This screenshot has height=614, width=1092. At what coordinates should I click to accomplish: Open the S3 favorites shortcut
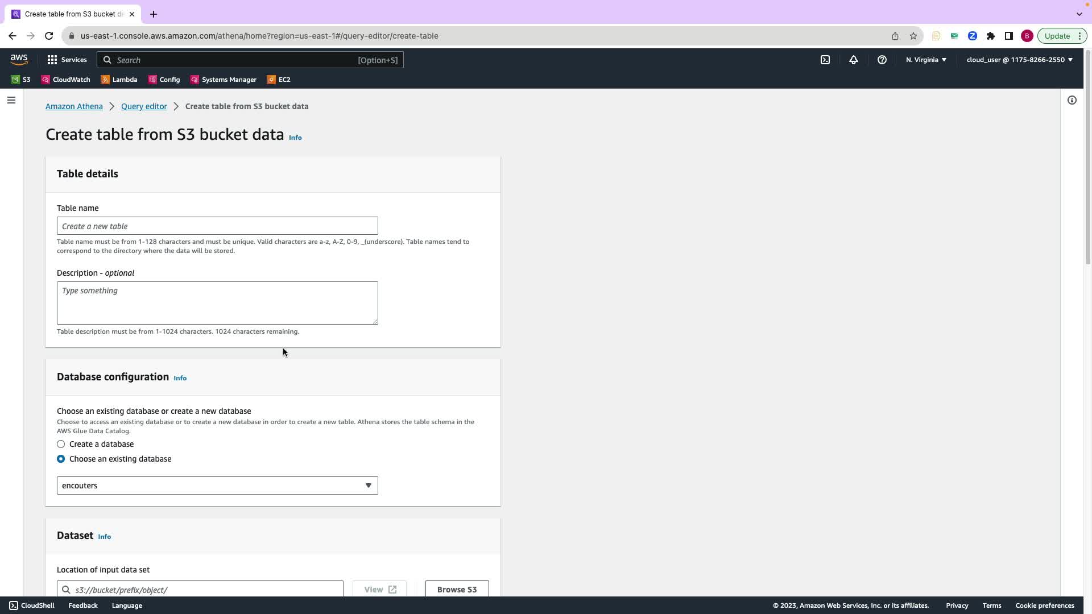tap(21, 80)
